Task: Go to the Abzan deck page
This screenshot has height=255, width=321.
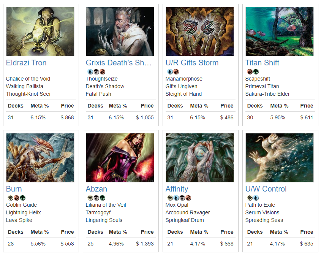Action: (96, 189)
